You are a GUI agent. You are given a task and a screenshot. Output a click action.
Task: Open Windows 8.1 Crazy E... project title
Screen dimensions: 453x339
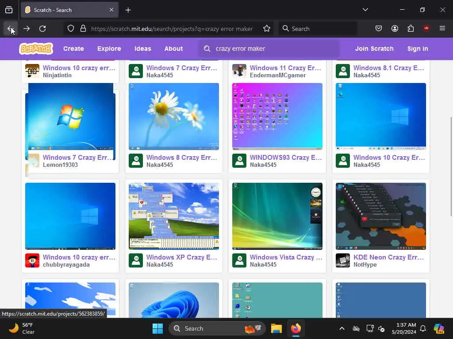[x=388, y=68]
